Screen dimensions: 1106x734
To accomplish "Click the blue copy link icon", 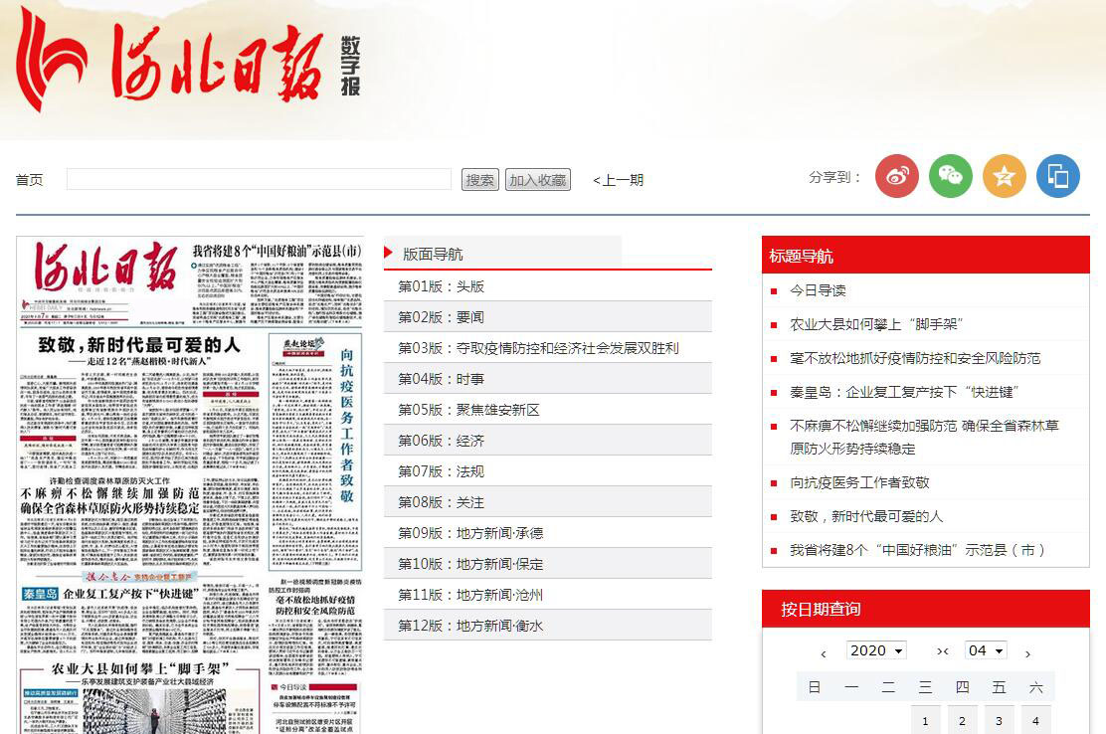I will (1057, 177).
